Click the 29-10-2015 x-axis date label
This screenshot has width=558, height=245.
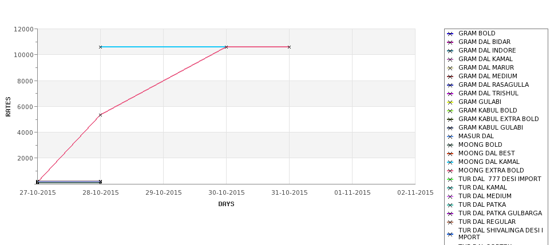[x=163, y=193]
